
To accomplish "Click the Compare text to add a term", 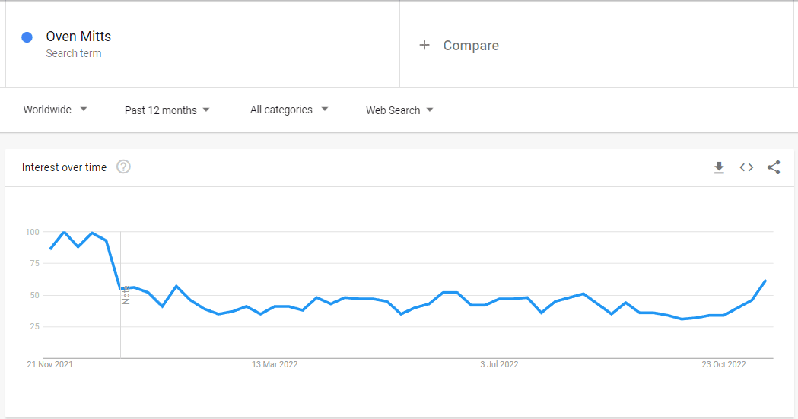I will (471, 46).
